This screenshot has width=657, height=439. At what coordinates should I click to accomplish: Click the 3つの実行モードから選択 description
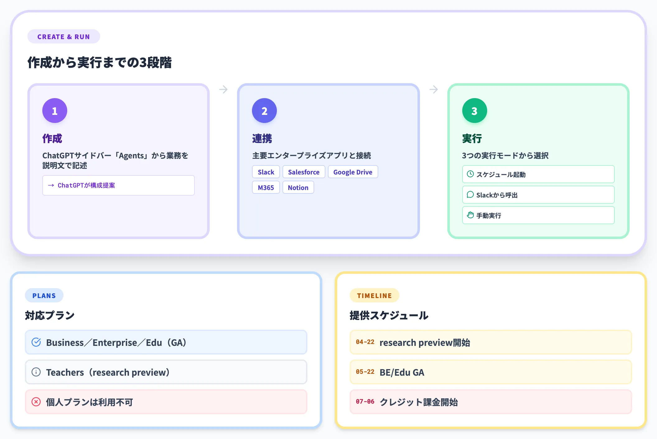[x=505, y=156]
